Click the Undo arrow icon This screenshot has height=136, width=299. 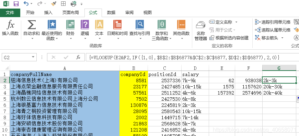coord(26,3)
